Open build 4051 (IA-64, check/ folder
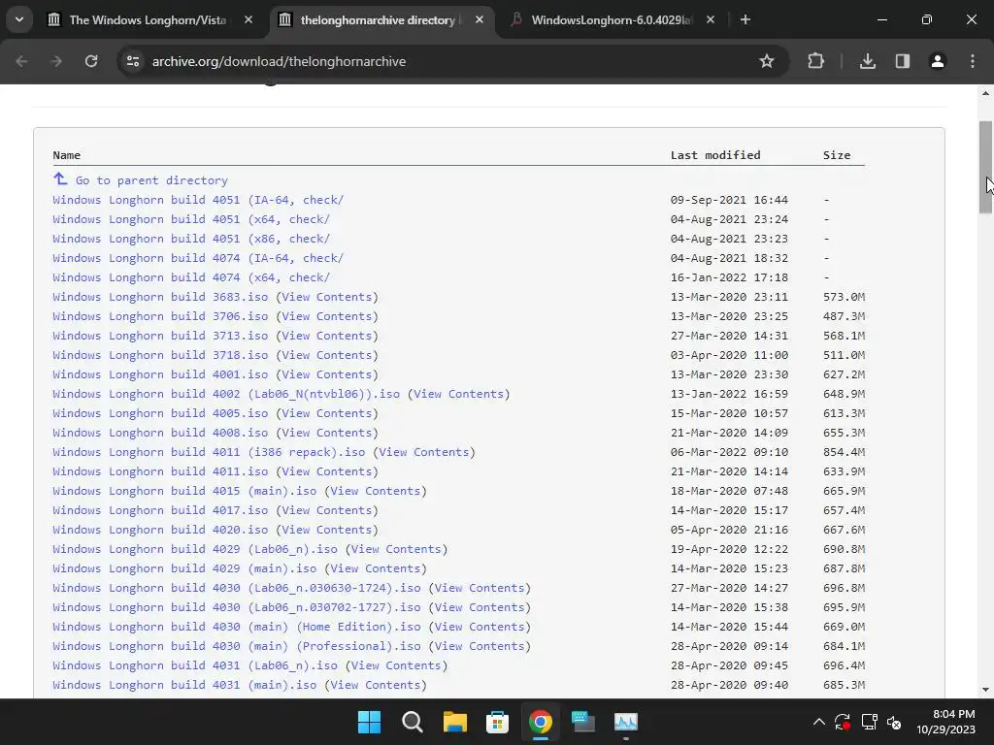 pyautogui.click(x=198, y=200)
